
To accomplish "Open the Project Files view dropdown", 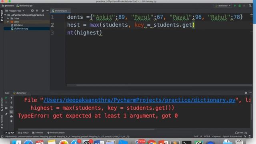I will [15, 11].
